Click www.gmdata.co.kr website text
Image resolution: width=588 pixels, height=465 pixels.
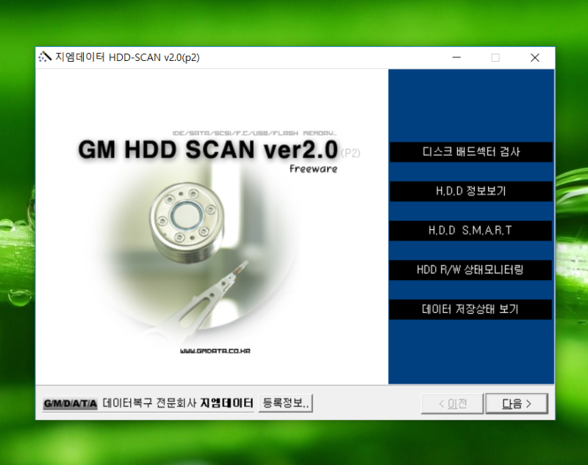[215, 351]
